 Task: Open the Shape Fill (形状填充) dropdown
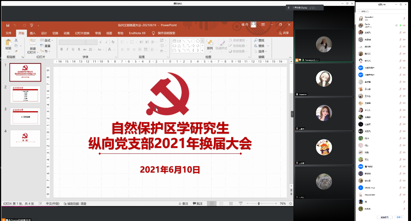coord(237,40)
